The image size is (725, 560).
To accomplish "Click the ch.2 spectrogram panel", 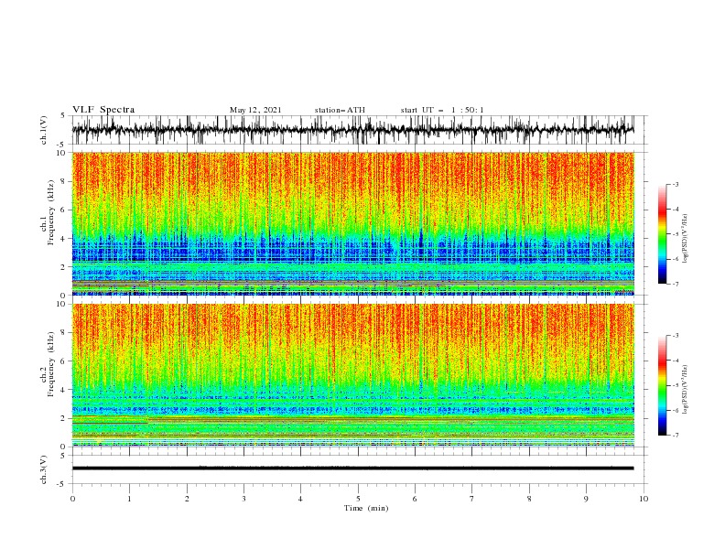I will [353, 375].
